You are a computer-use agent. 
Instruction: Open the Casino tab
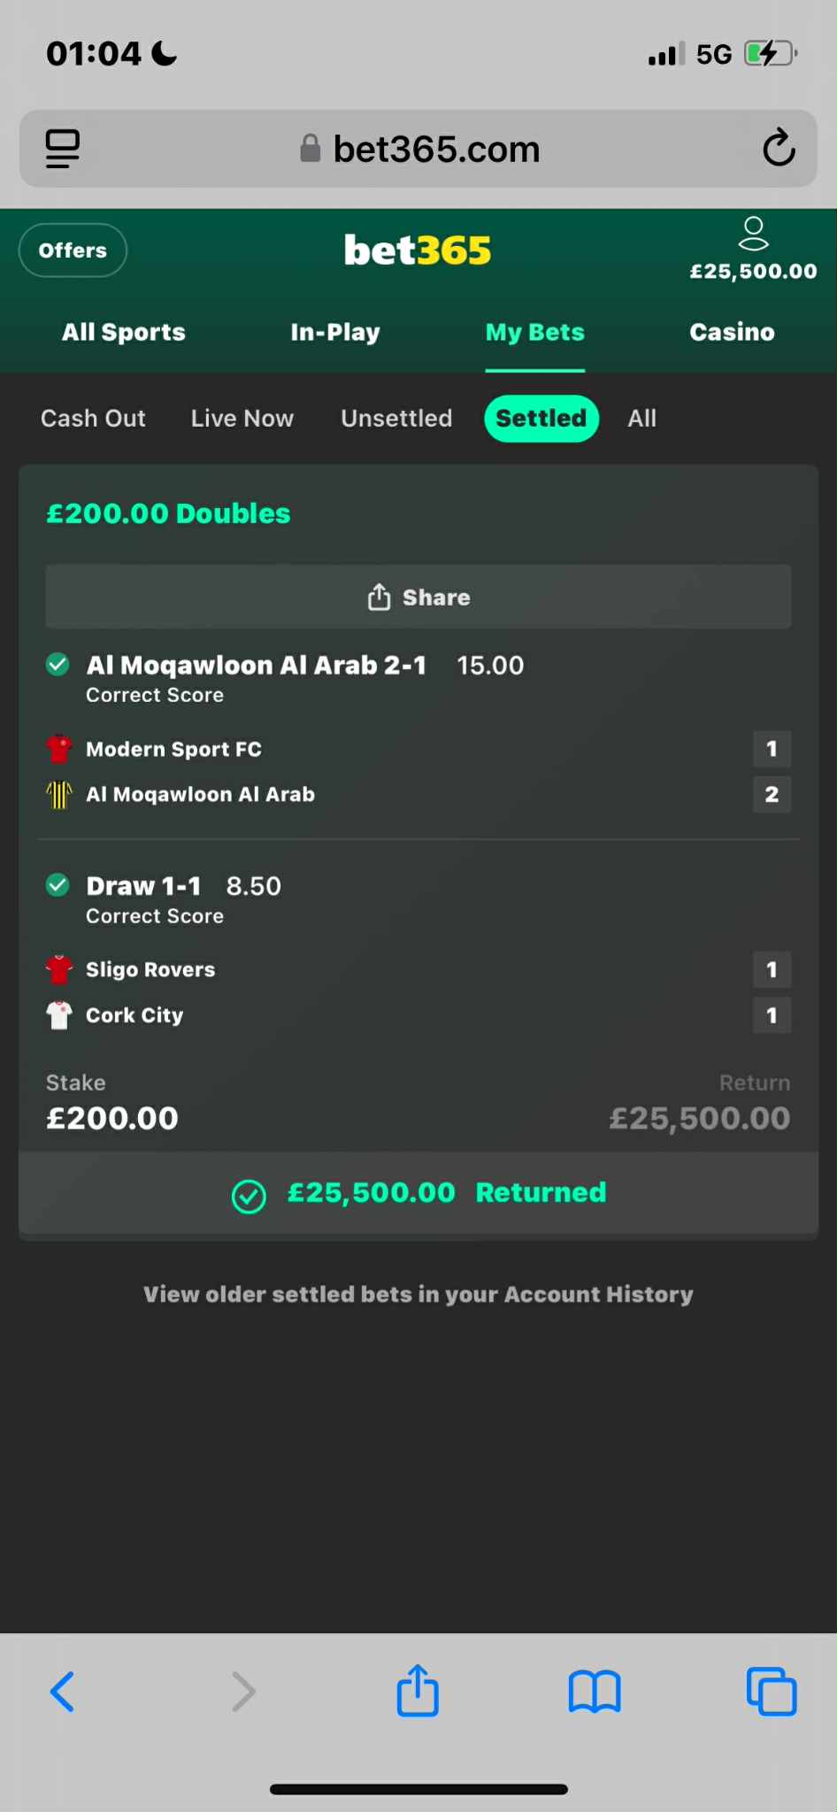[732, 332]
